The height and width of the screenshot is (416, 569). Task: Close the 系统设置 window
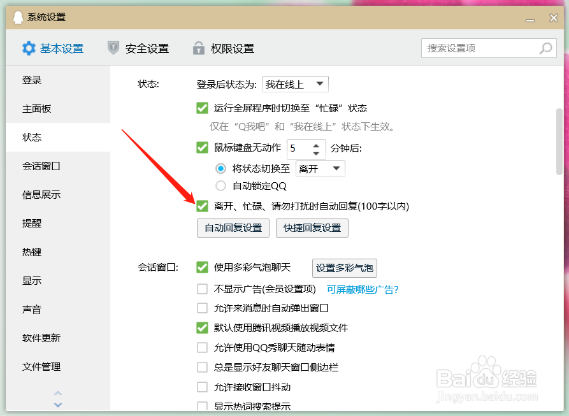[x=554, y=18]
